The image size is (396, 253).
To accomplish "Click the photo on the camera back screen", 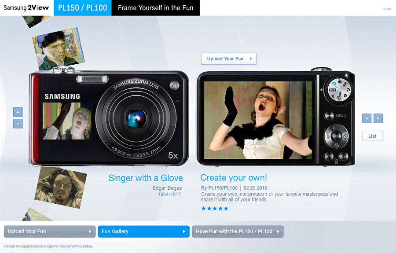I will [258, 120].
